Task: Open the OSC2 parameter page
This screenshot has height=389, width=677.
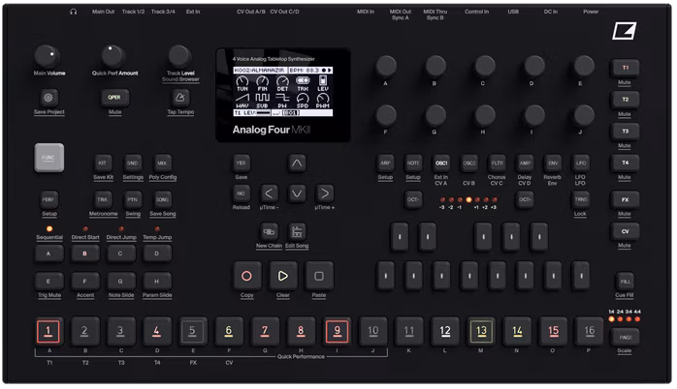Action: [469, 164]
